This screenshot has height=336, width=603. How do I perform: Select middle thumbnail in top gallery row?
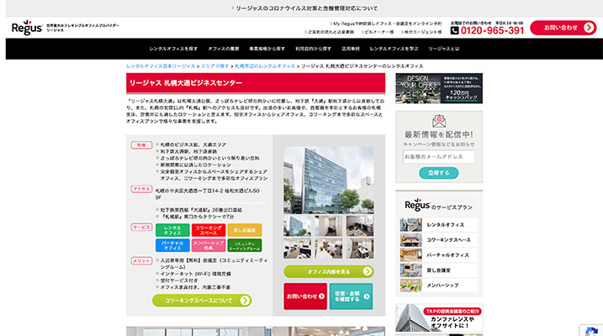(x=329, y=225)
